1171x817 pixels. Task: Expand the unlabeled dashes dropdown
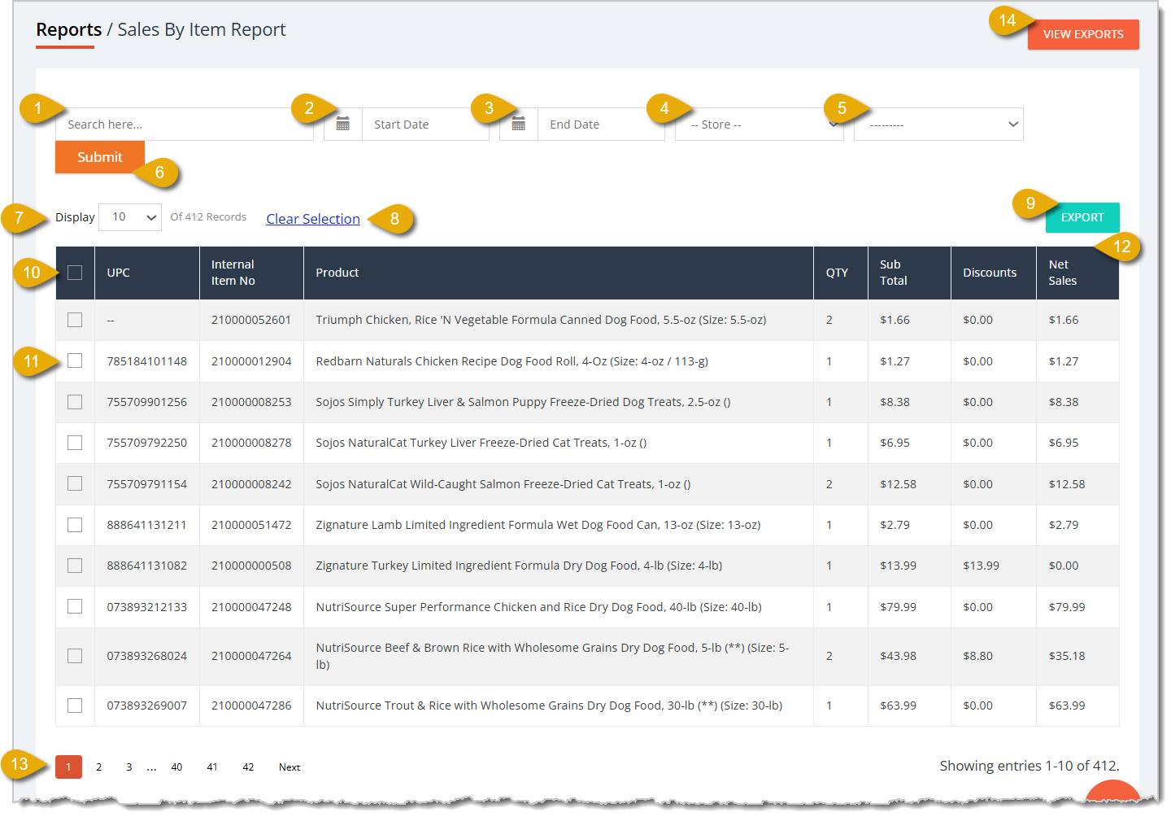pyautogui.click(x=938, y=125)
